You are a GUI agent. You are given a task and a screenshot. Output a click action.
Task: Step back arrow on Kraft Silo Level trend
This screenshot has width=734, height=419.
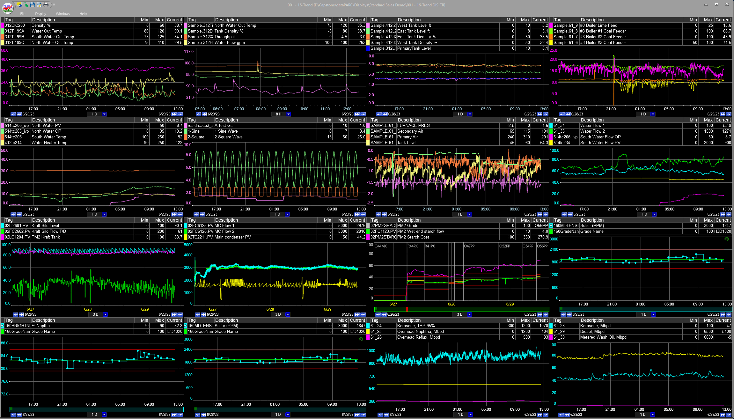click(x=15, y=314)
